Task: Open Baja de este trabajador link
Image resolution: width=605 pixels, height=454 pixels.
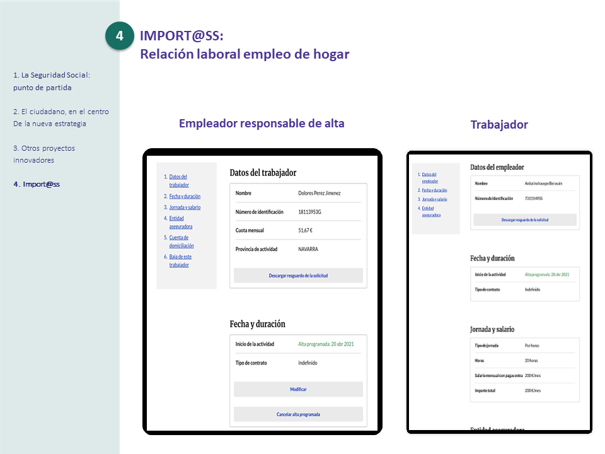Action: tap(180, 260)
